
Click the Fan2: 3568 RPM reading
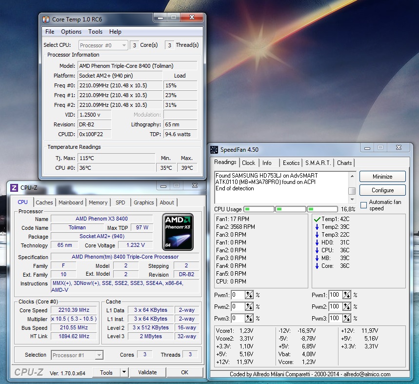pos(236,227)
